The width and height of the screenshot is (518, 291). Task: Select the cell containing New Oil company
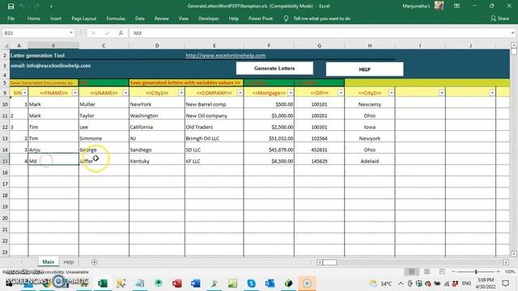pos(214,116)
